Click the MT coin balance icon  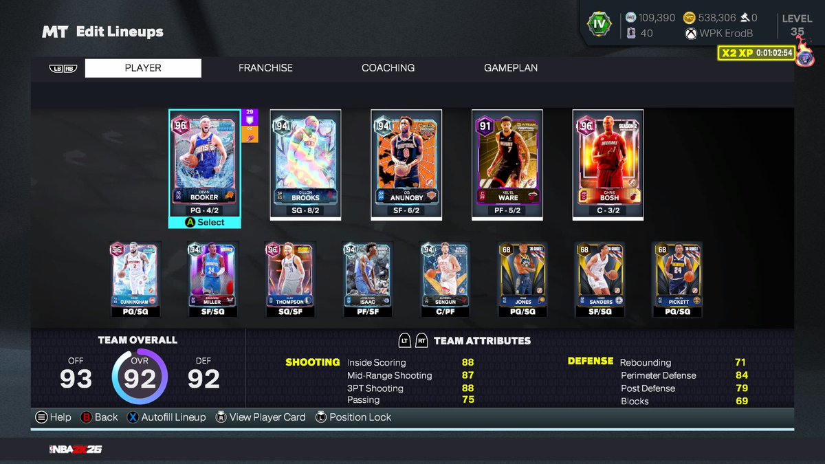[x=631, y=18]
